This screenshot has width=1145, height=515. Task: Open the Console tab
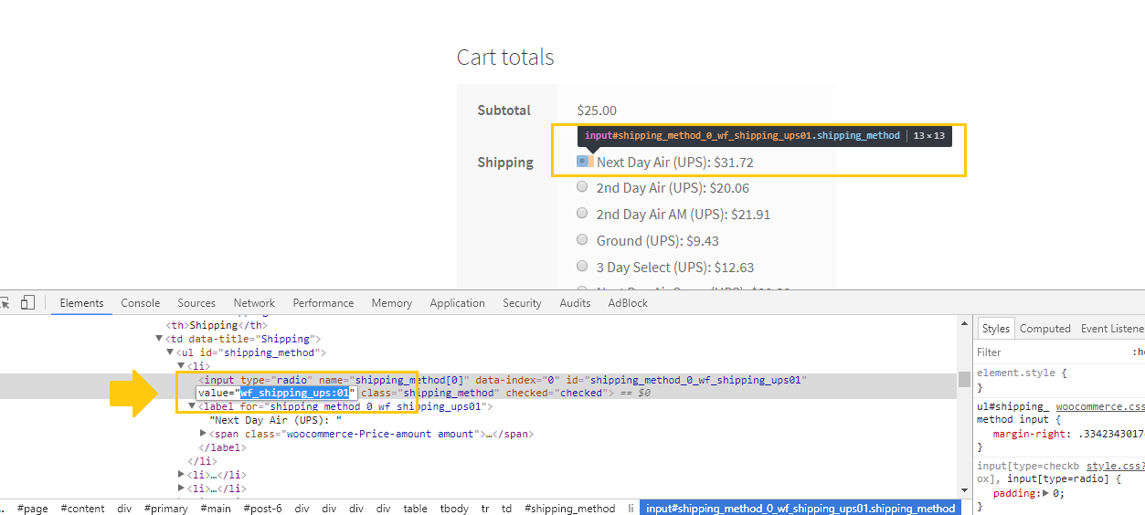click(x=140, y=303)
